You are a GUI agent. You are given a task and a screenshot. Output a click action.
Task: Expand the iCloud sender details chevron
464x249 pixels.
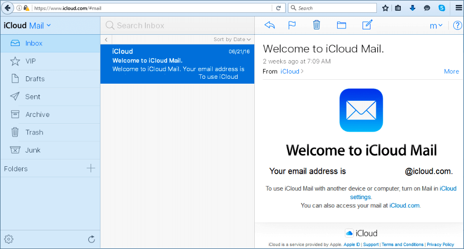[302, 71]
